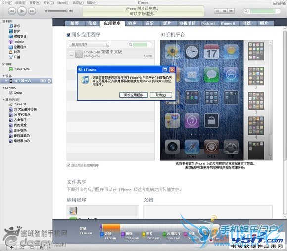287x251 pixels.
Task: Click the Messages icon on iPhone screen
Action: tap(211, 75)
